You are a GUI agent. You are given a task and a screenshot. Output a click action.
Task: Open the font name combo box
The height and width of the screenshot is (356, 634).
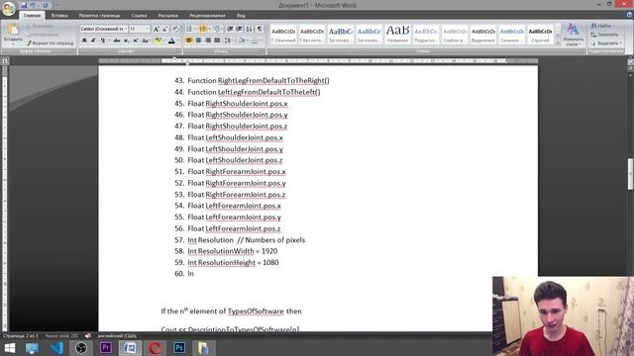[x=103, y=29]
